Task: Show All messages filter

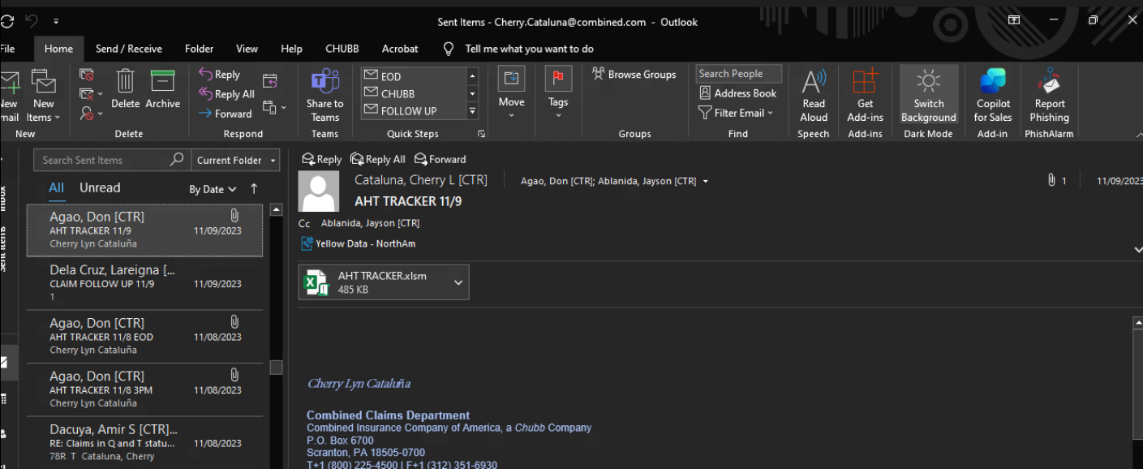Action: (x=56, y=187)
